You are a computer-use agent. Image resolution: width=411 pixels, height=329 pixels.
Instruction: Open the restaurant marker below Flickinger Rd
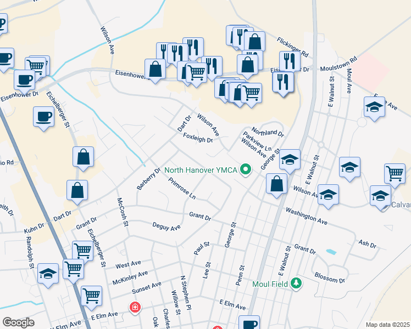[x=290, y=63]
